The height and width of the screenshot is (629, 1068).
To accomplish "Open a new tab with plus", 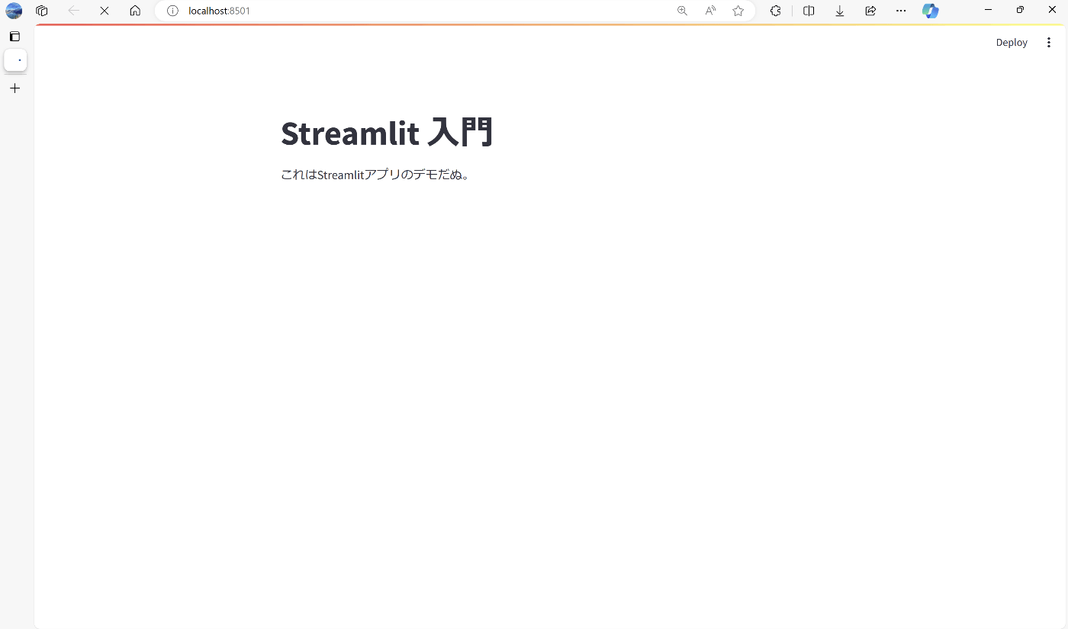I will (x=14, y=88).
